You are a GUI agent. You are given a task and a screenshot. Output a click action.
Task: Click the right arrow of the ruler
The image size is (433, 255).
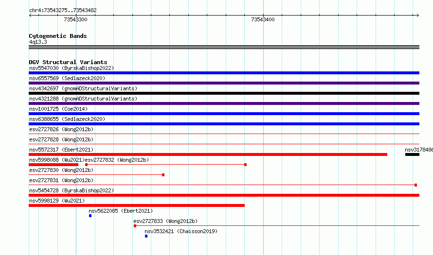pos(417,16)
